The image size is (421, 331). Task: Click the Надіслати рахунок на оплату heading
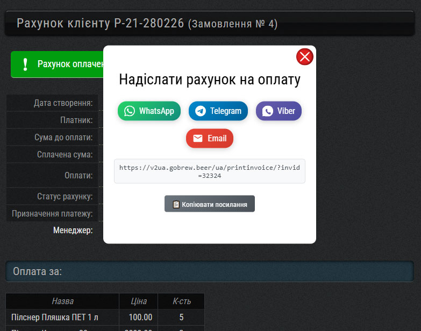[210, 80]
